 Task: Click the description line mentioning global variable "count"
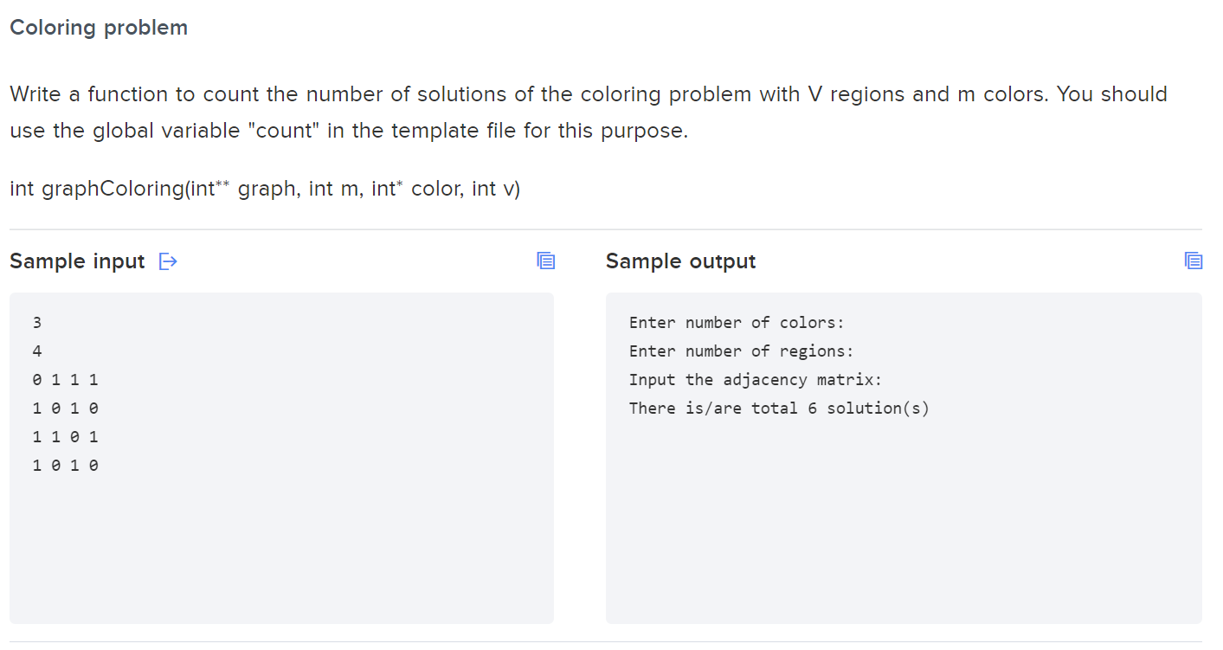coord(349,132)
